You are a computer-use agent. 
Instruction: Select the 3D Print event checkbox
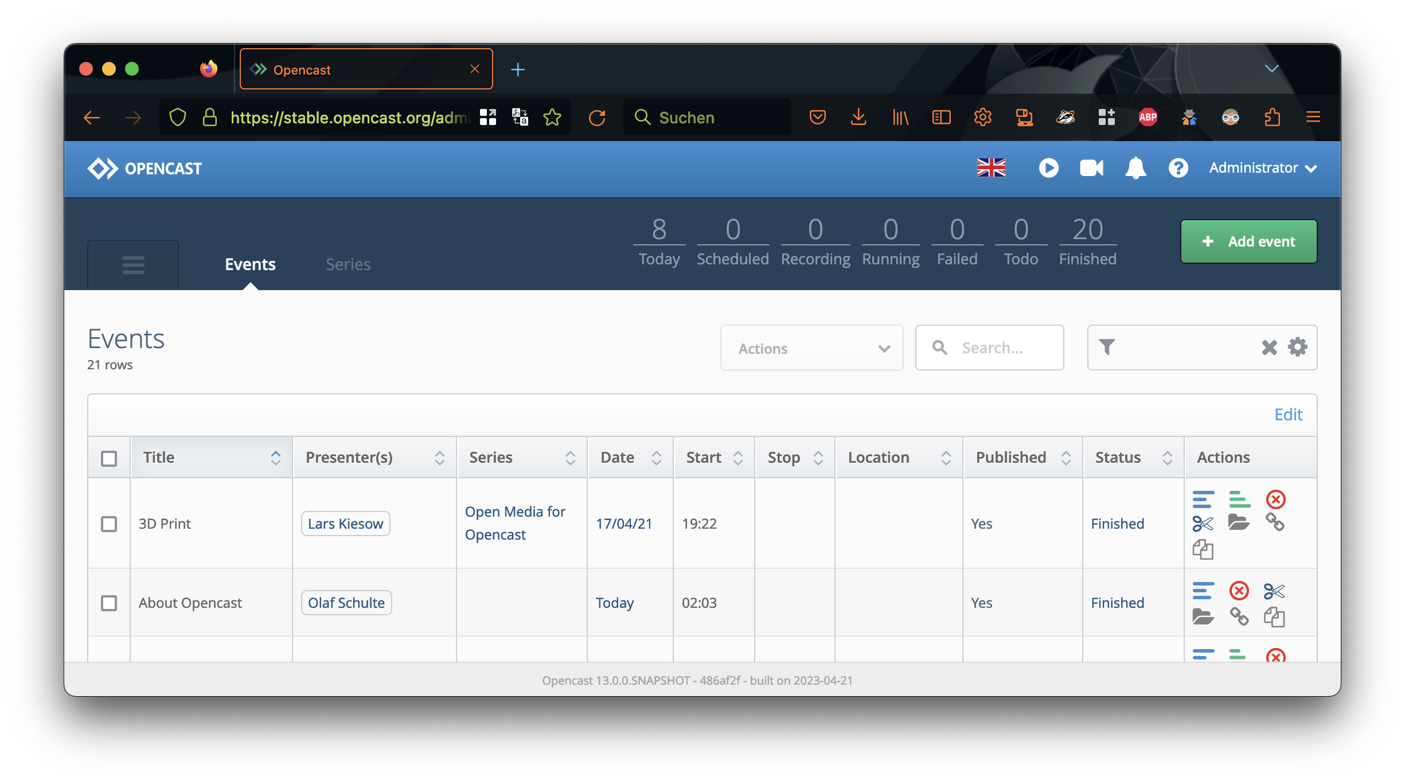pos(109,524)
